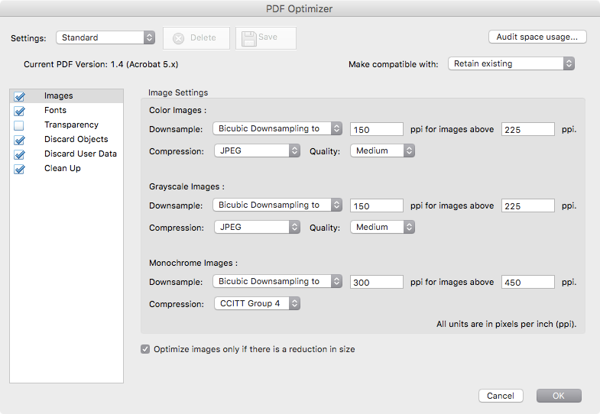Select the Transparency panel in sidebar
This screenshot has height=414, width=600.
pyautogui.click(x=71, y=125)
